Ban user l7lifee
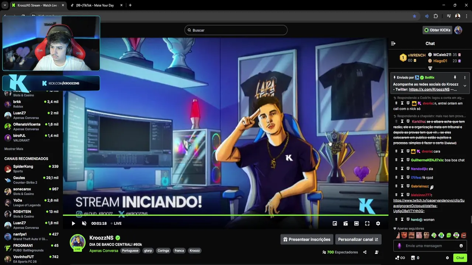The height and width of the screenshot is (265, 472). 408,178
